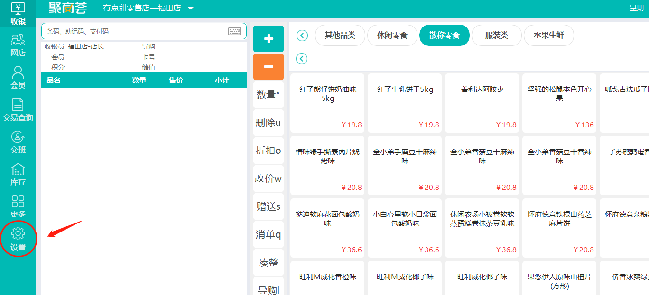Add 全小弟香菇豆干麻辣味 product
649x295 pixels.
click(x=482, y=165)
